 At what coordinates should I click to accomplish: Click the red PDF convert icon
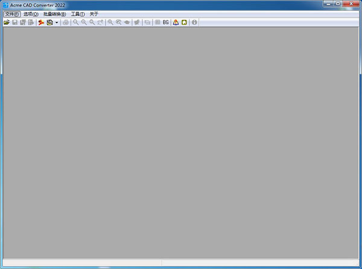41,22
